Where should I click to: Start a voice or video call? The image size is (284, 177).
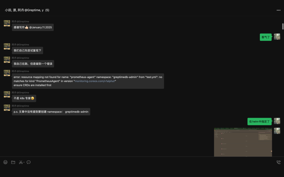278,162
